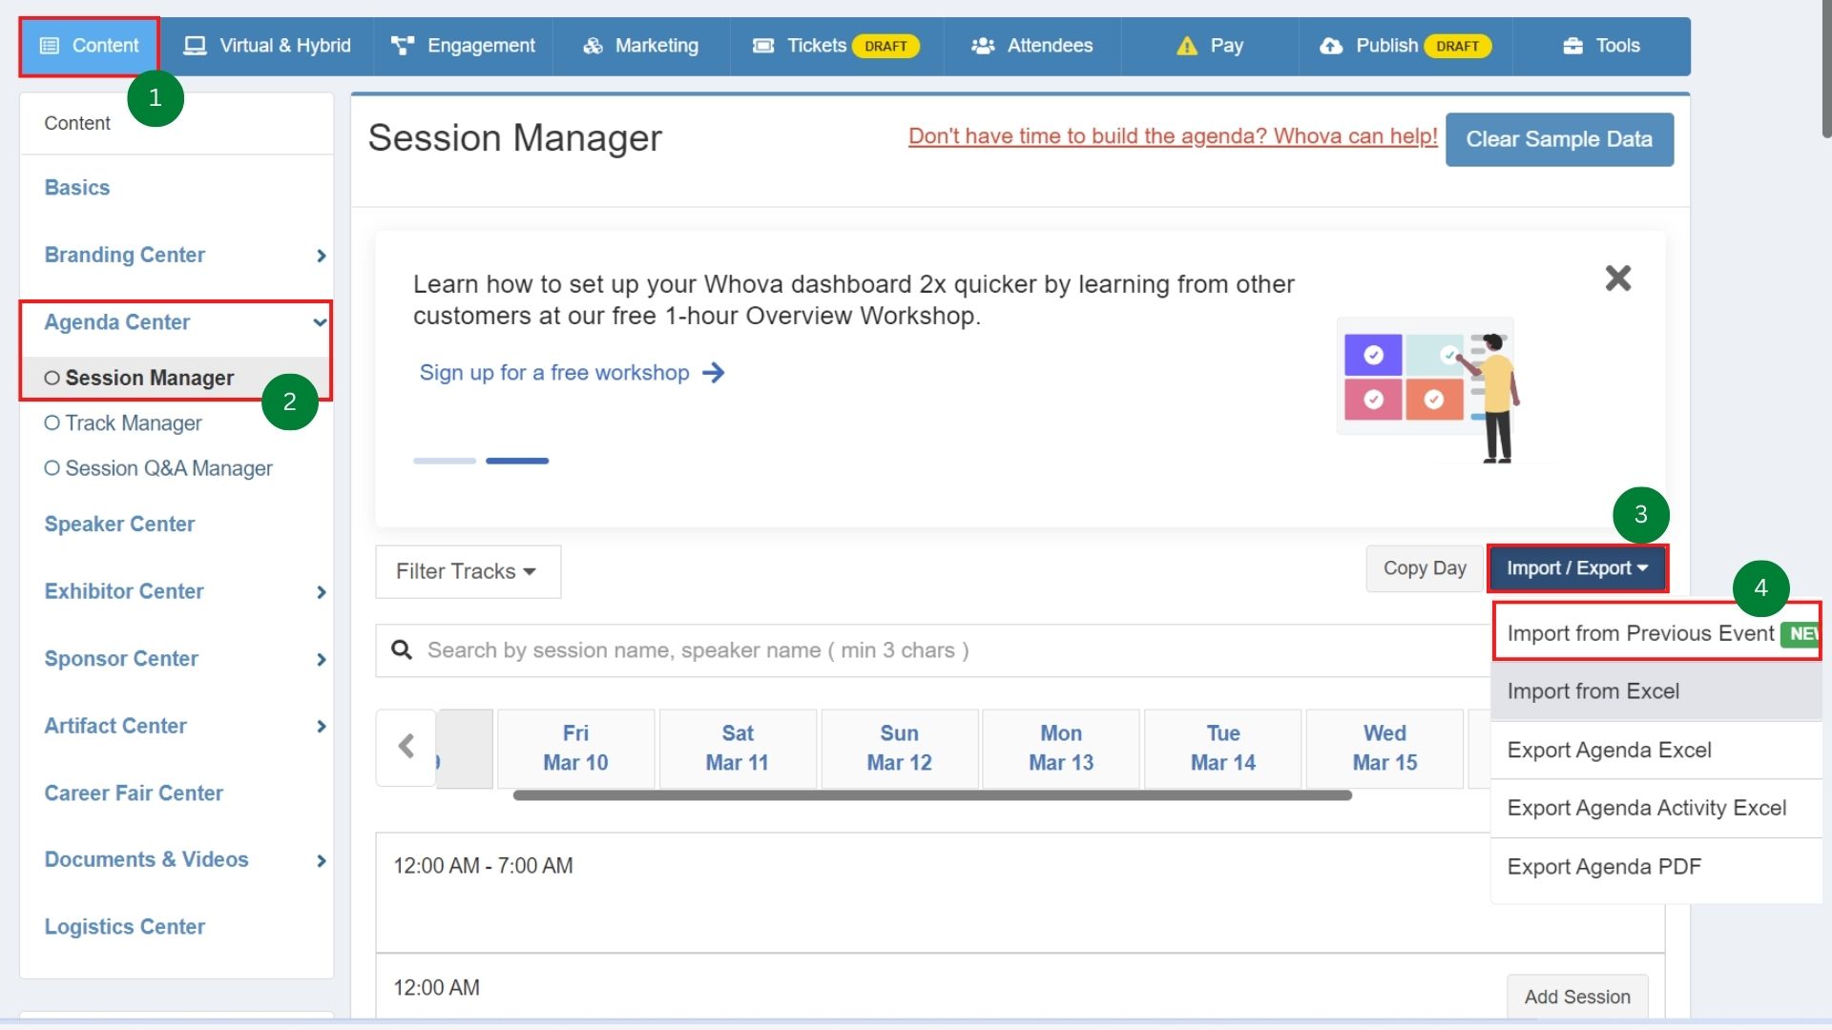Open Basics in the sidebar
This screenshot has width=1832, height=1030.
click(x=77, y=188)
